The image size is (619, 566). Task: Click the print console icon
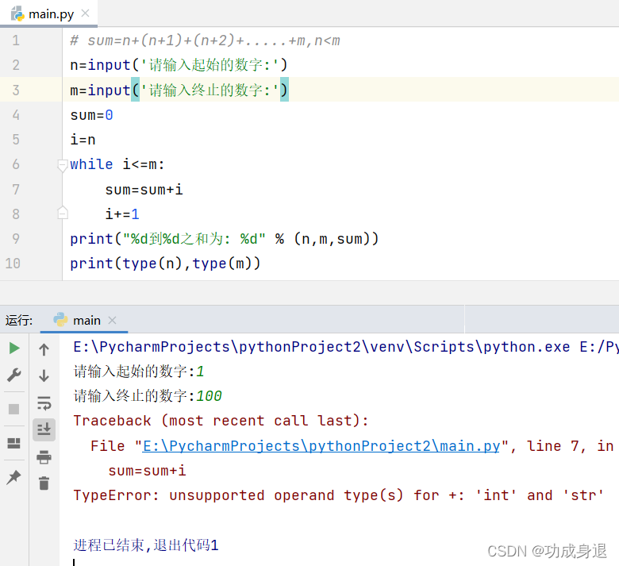pos(44,456)
